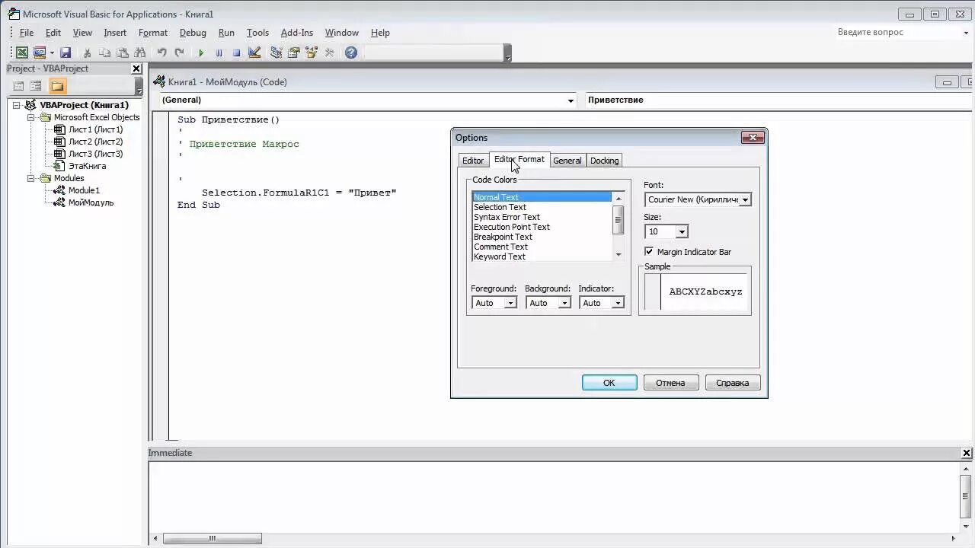The width and height of the screenshot is (975, 548).
Task: Open the Foreground color dropdown
Action: [510, 303]
